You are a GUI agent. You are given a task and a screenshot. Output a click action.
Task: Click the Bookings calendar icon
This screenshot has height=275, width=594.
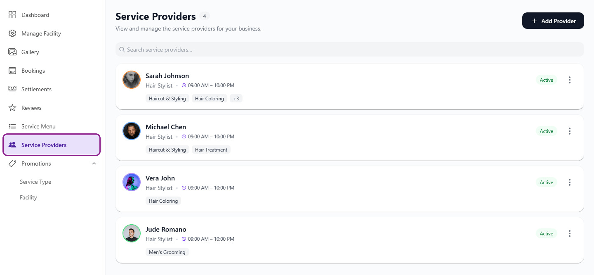click(12, 71)
